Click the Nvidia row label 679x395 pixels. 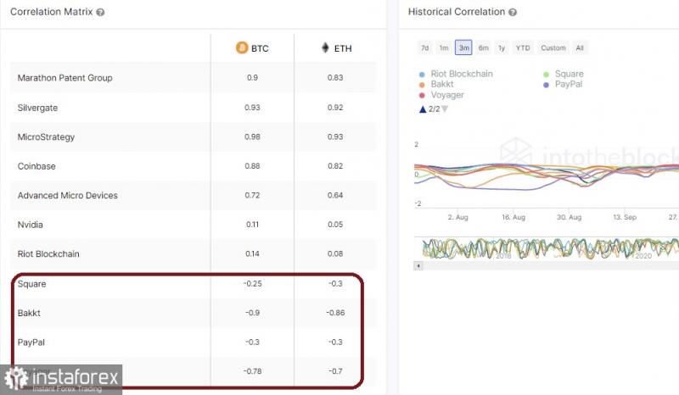(x=31, y=225)
